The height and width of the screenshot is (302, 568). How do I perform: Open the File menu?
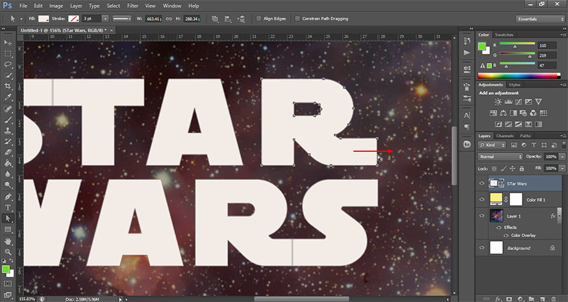pyautogui.click(x=23, y=6)
